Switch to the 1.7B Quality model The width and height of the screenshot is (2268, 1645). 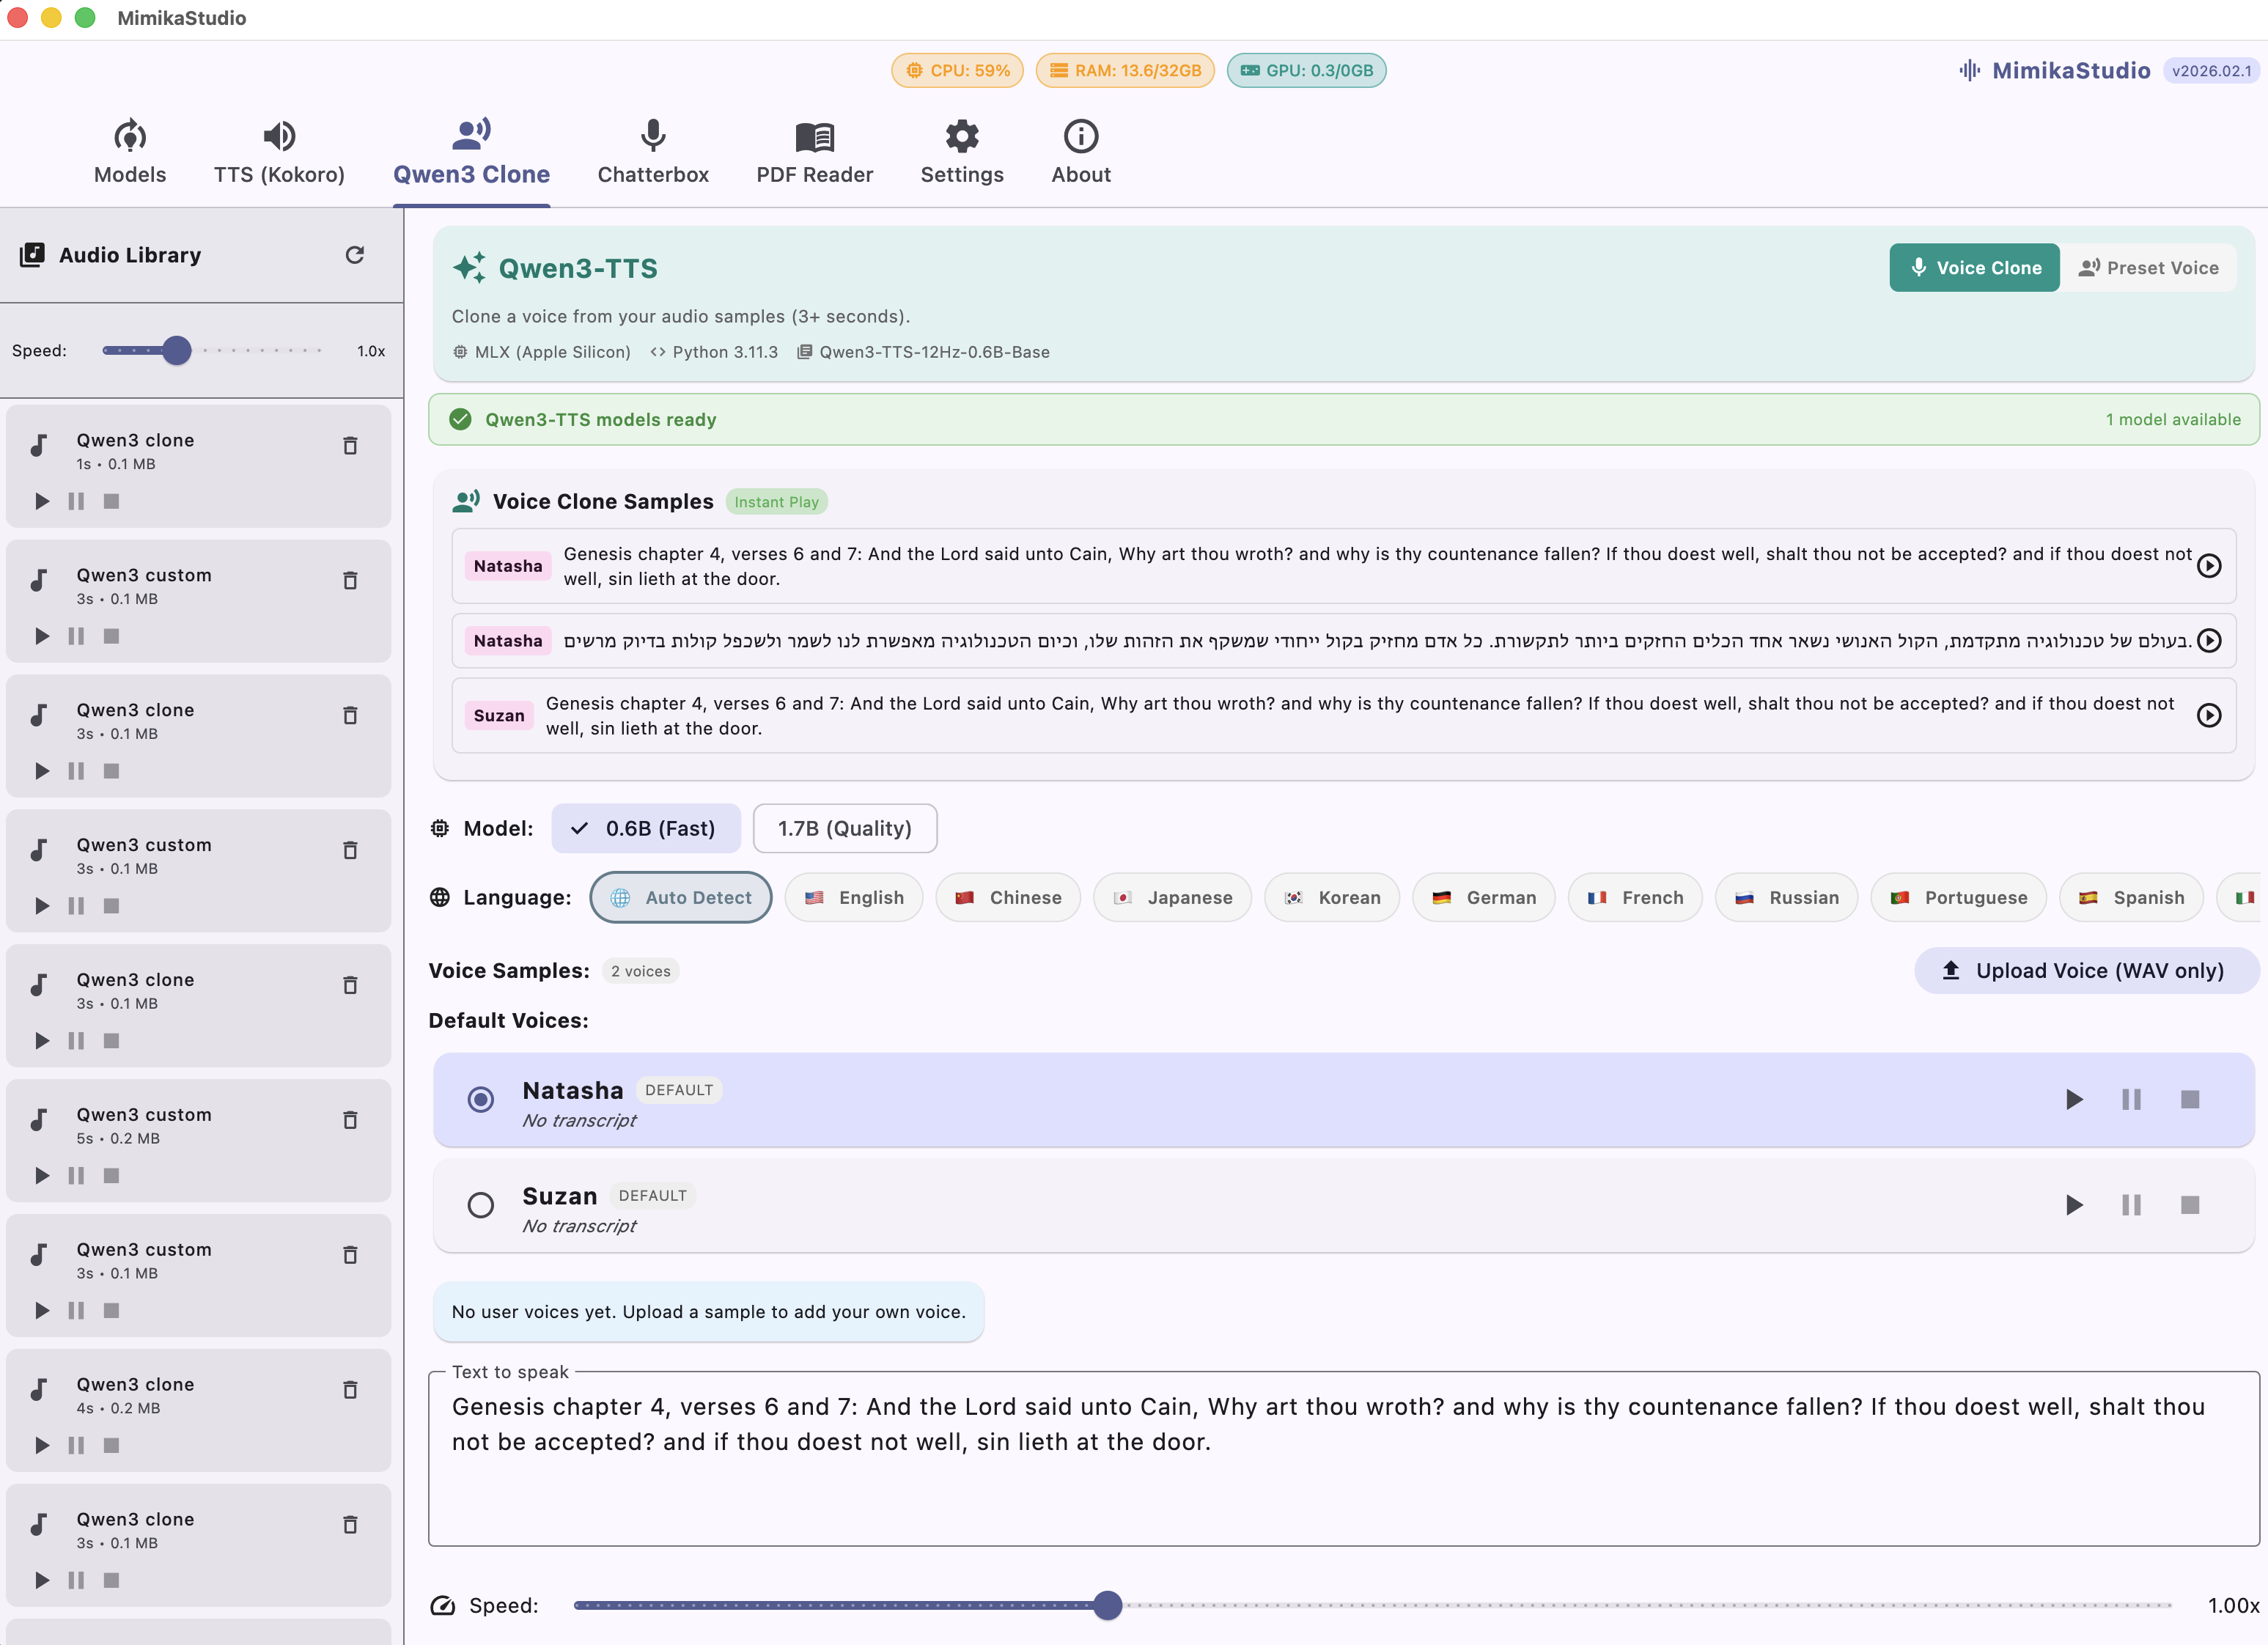click(x=845, y=828)
